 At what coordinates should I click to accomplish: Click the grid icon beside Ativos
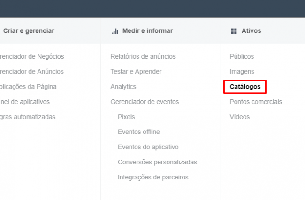point(234,31)
